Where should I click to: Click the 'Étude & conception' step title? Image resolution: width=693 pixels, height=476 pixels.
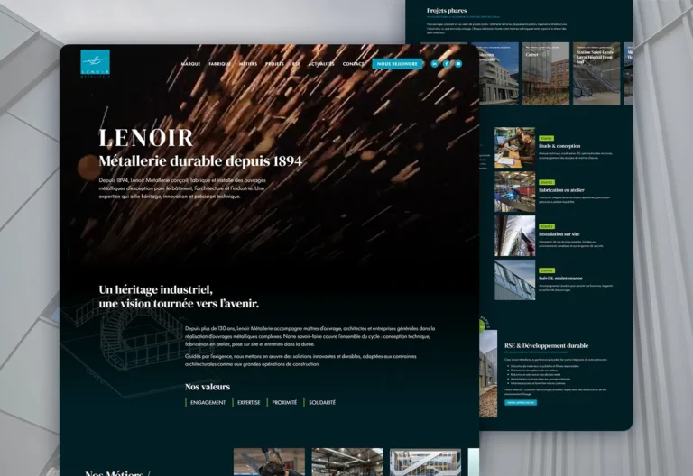tap(559, 146)
